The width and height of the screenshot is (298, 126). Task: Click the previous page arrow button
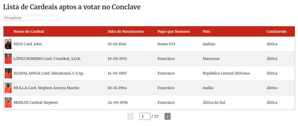pos(130,116)
